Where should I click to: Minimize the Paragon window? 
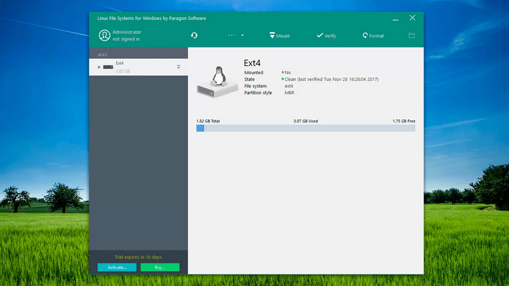coord(395,19)
